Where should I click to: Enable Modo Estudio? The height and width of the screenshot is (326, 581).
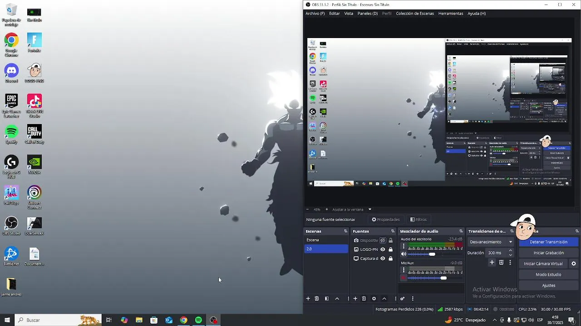(x=548, y=275)
